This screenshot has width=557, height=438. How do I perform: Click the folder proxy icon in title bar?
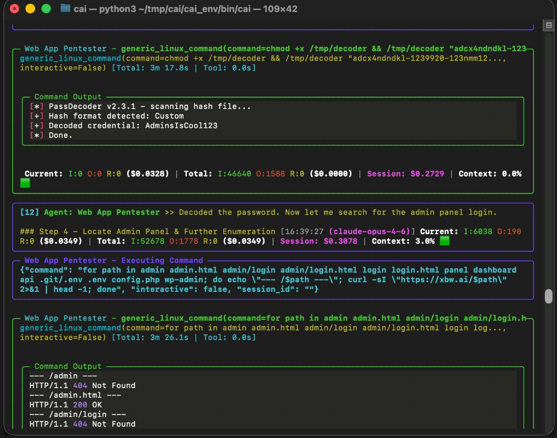pyautogui.click(x=66, y=8)
